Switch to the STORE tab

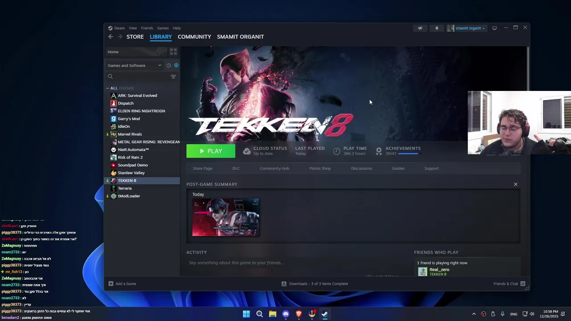pyautogui.click(x=135, y=37)
